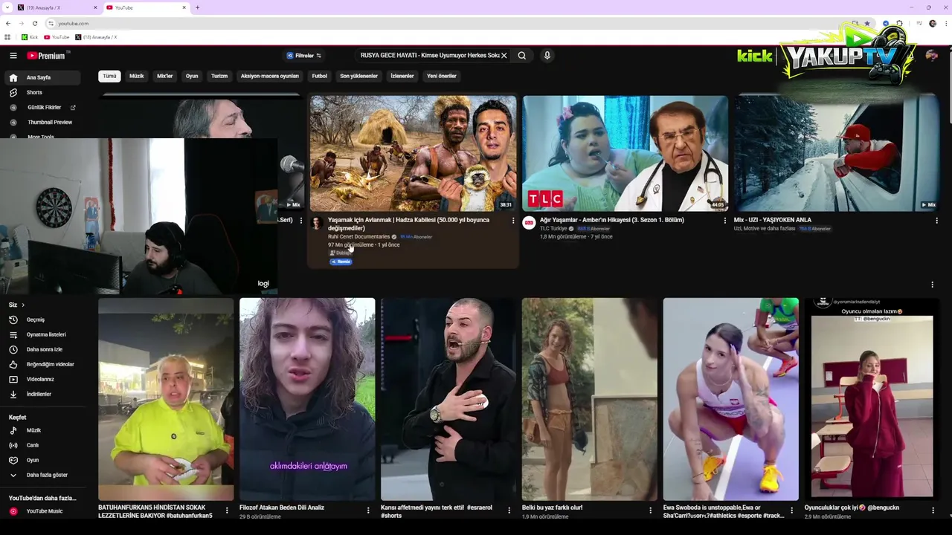Play the BATUHANFURKAN5 Hindistan short
The height and width of the screenshot is (535, 952).
point(166,399)
